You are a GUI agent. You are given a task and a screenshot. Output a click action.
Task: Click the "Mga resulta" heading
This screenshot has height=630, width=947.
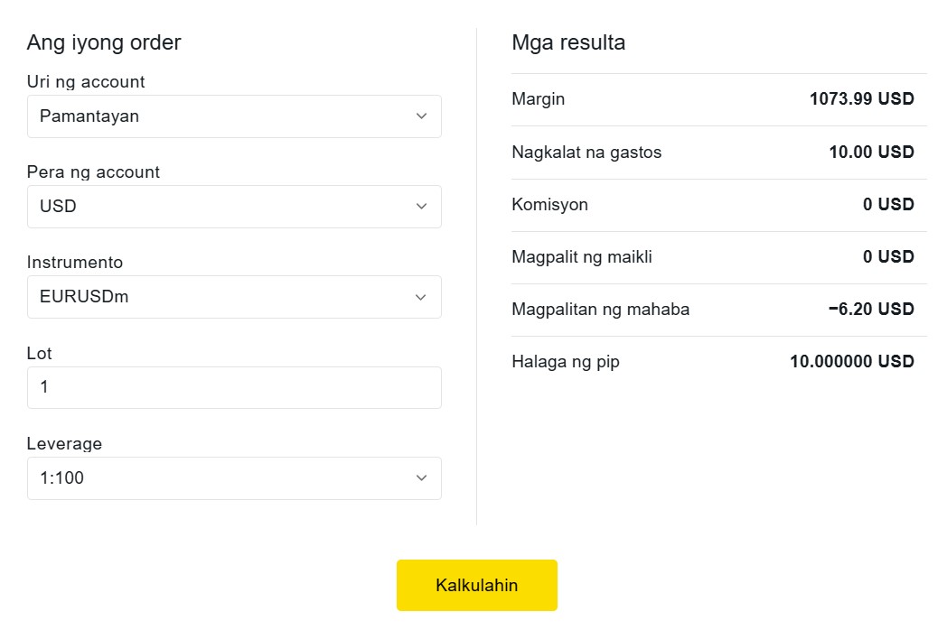(569, 42)
